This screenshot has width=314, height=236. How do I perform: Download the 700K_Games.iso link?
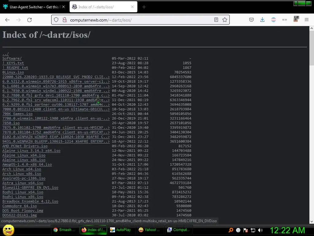click(x=17, y=114)
